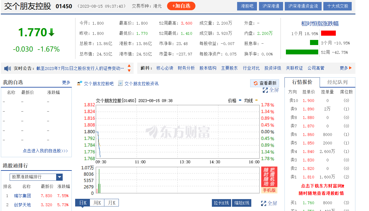This screenshot has height=211, width=369.
Task: Click the up arrow of announcement scroller
Action: pyautogui.click(x=129, y=66)
